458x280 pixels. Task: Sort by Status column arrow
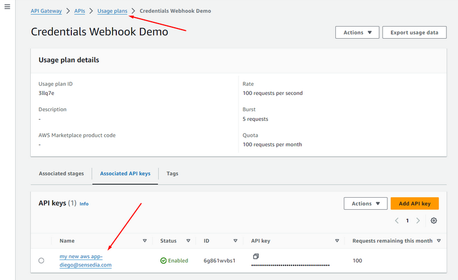coord(188,241)
